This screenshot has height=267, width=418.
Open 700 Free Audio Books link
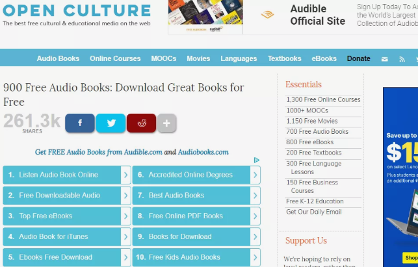[317, 131]
